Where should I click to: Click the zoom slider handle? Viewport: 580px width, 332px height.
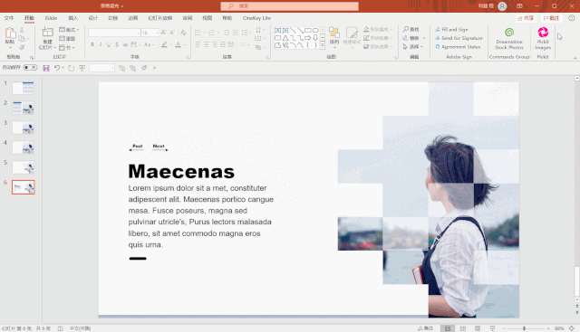point(524,328)
